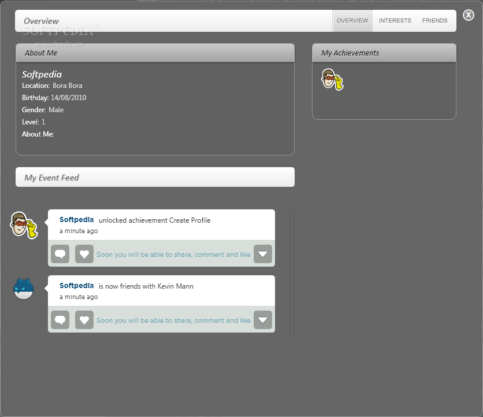Click the 'Birthday: 14/08/2010' line
483x417 pixels.
[x=54, y=98]
